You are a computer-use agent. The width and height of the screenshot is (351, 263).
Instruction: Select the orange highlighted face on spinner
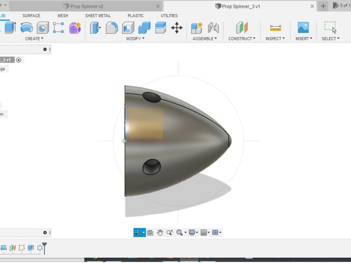click(146, 123)
